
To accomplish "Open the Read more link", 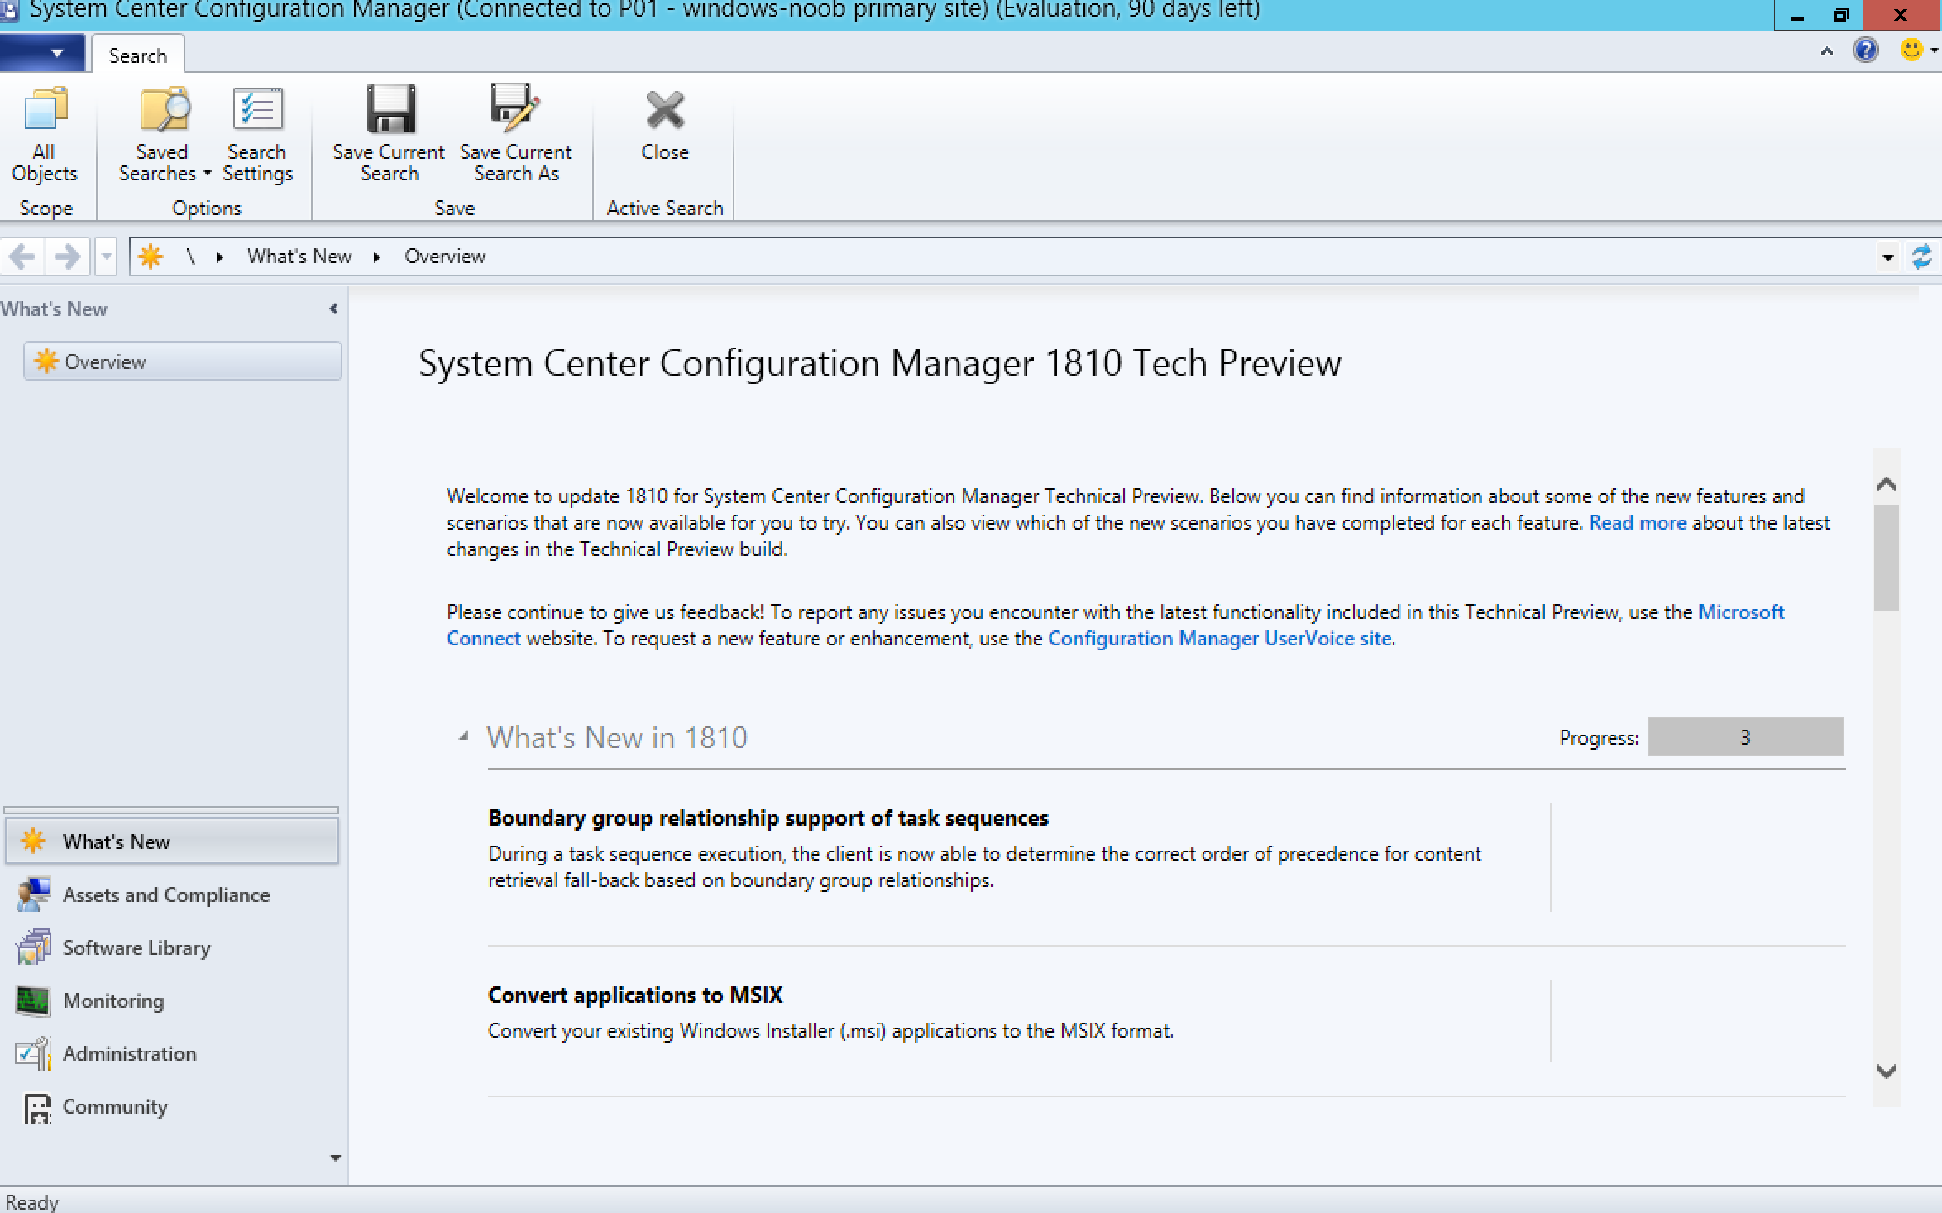I will [x=1637, y=523].
